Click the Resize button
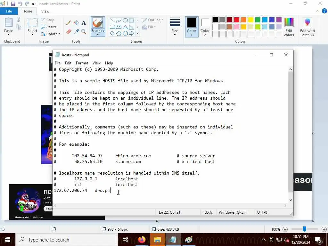 49,27
